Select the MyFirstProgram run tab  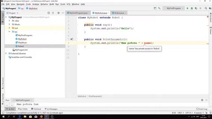click(x=23, y=100)
